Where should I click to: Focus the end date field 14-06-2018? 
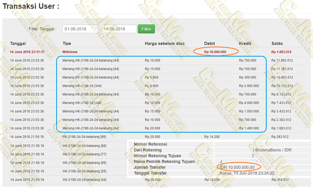click(119, 29)
